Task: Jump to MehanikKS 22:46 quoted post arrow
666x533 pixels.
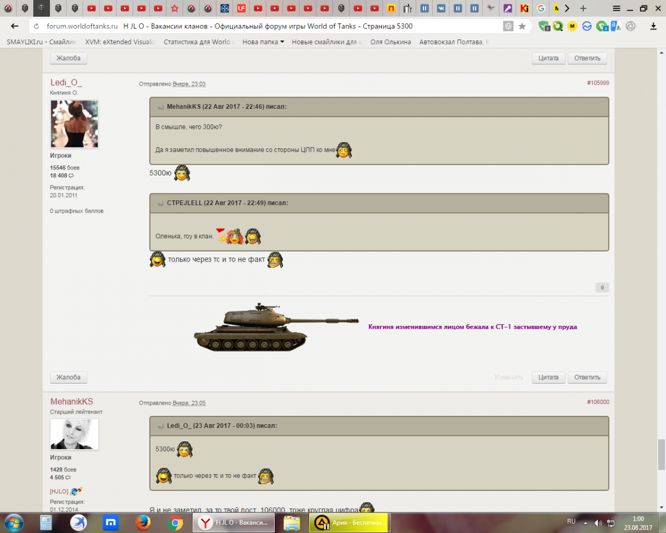Action: click(x=160, y=107)
